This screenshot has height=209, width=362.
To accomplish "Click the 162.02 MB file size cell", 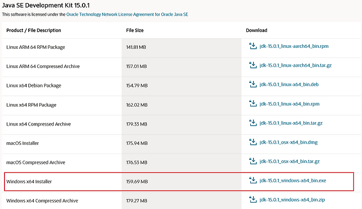I will (x=182, y=106).
